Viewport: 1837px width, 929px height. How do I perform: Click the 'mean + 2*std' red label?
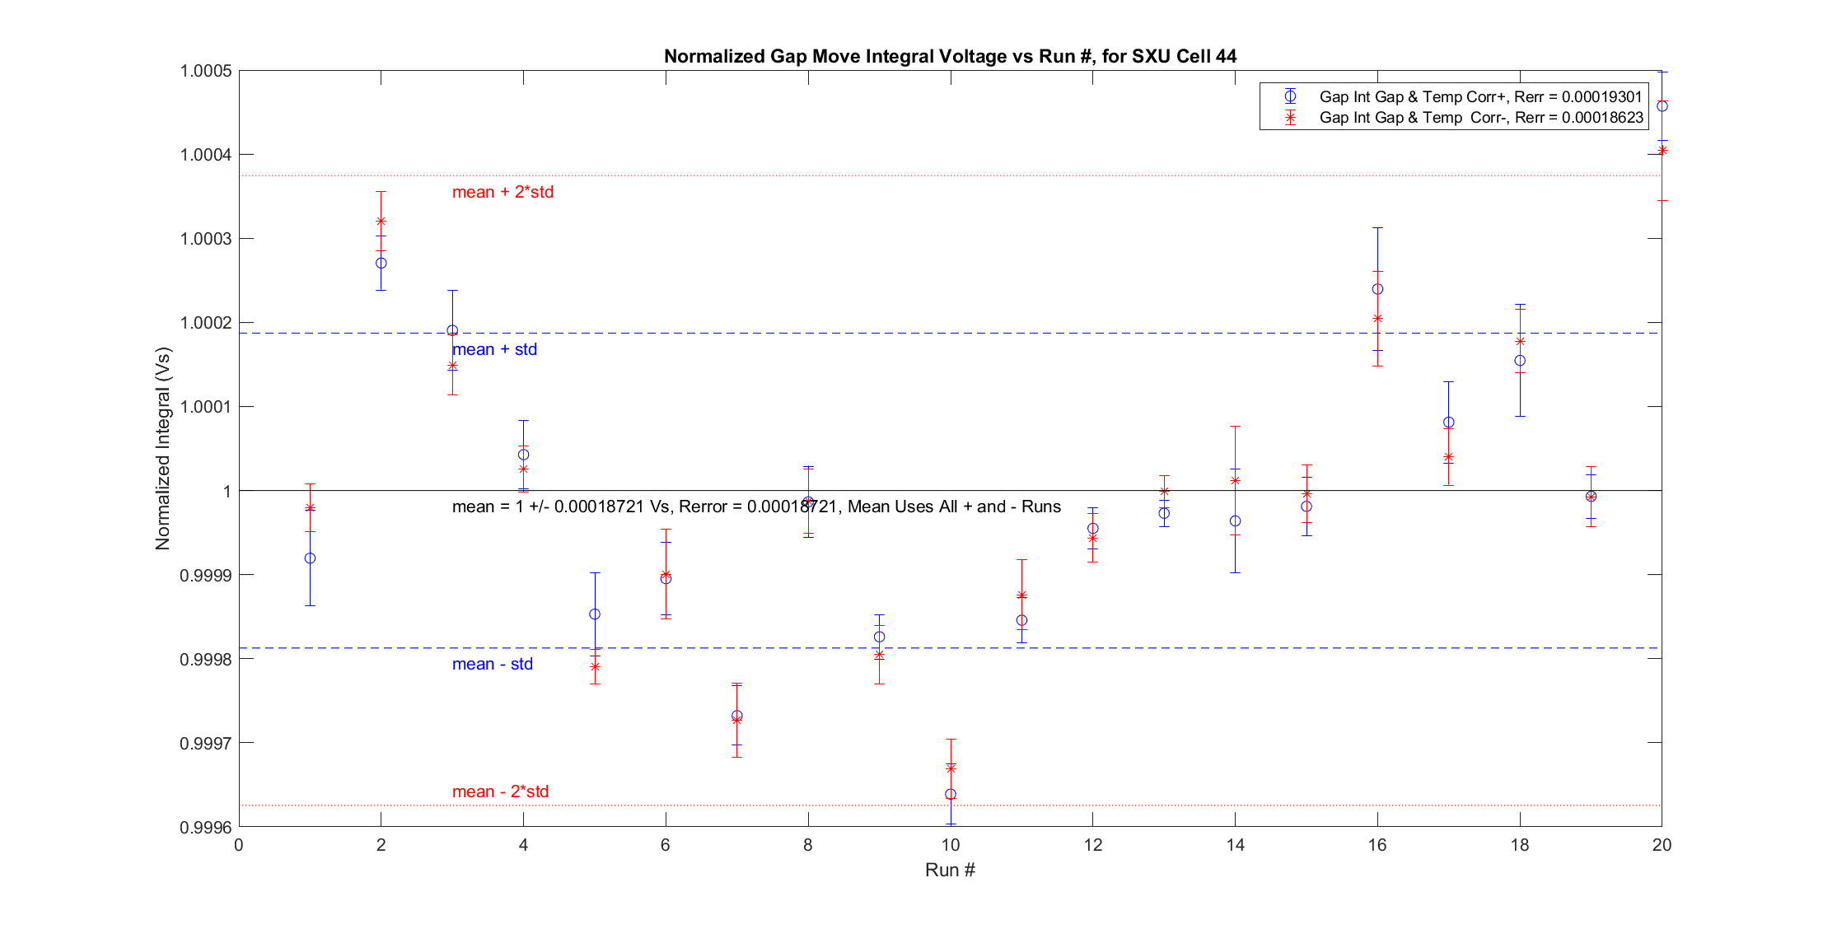(502, 192)
